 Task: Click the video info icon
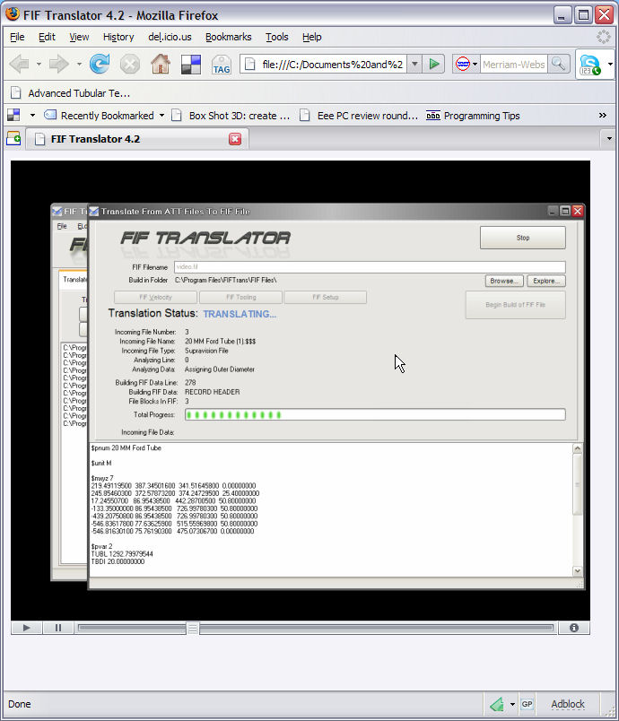click(573, 628)
